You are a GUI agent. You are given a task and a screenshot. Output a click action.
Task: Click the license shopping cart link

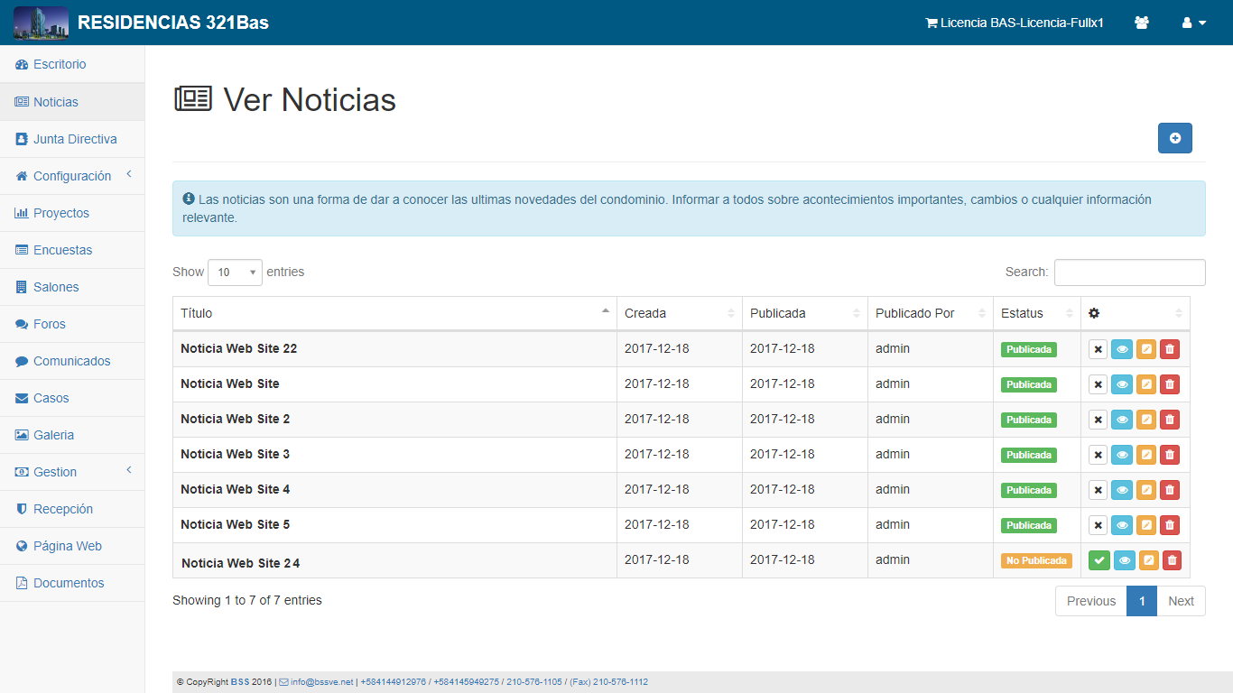tap(1014, 23)
